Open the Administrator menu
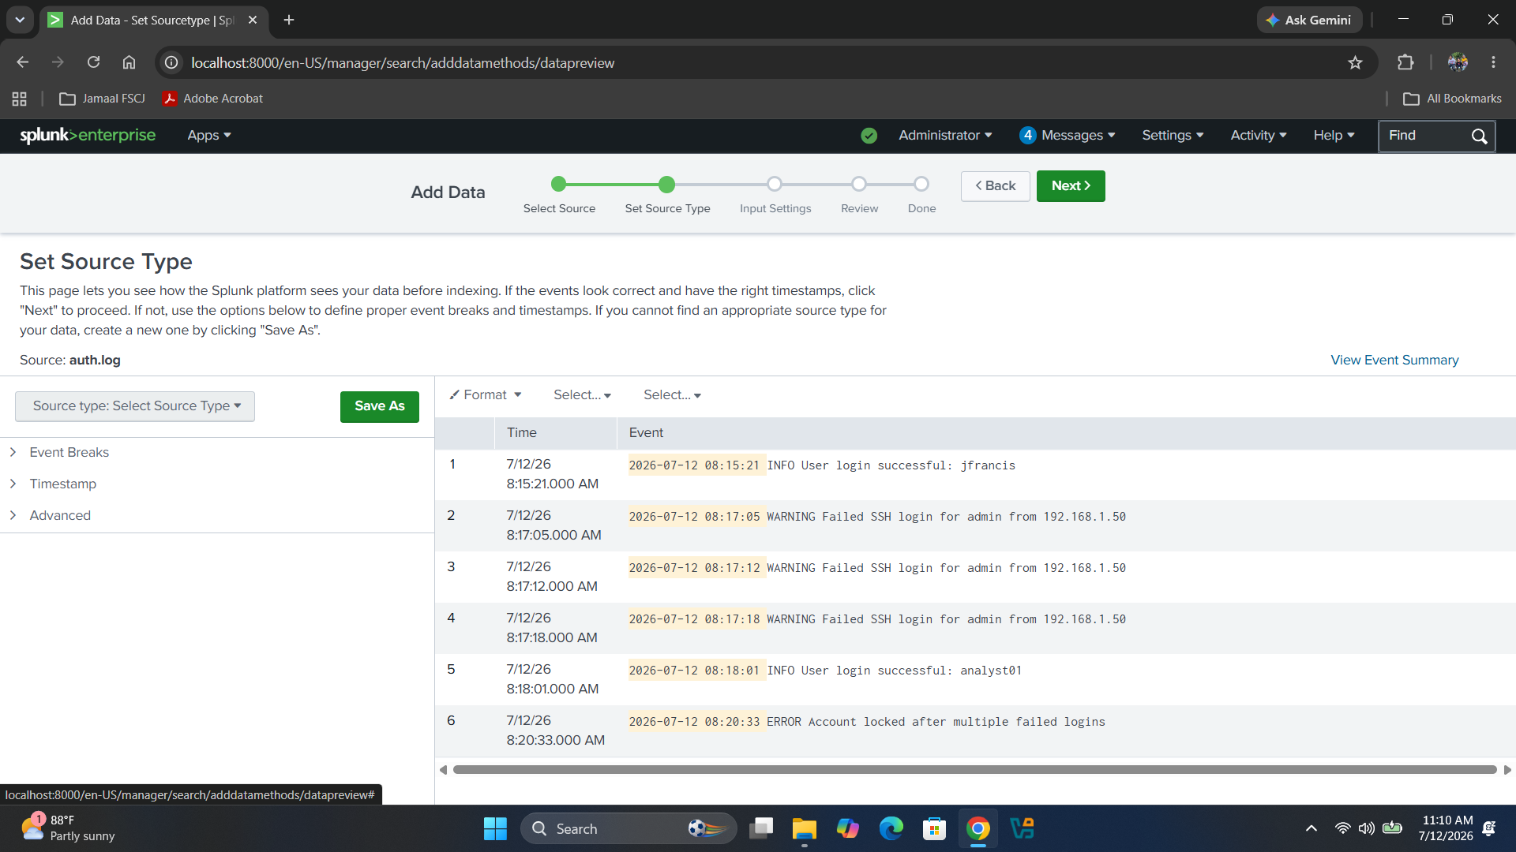The width and height of the screenshot is (1516, 852). tap(945, 136)
